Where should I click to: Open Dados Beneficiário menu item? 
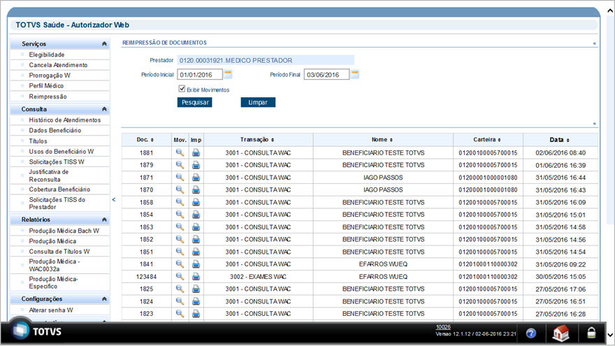click(x=55, y=130)
